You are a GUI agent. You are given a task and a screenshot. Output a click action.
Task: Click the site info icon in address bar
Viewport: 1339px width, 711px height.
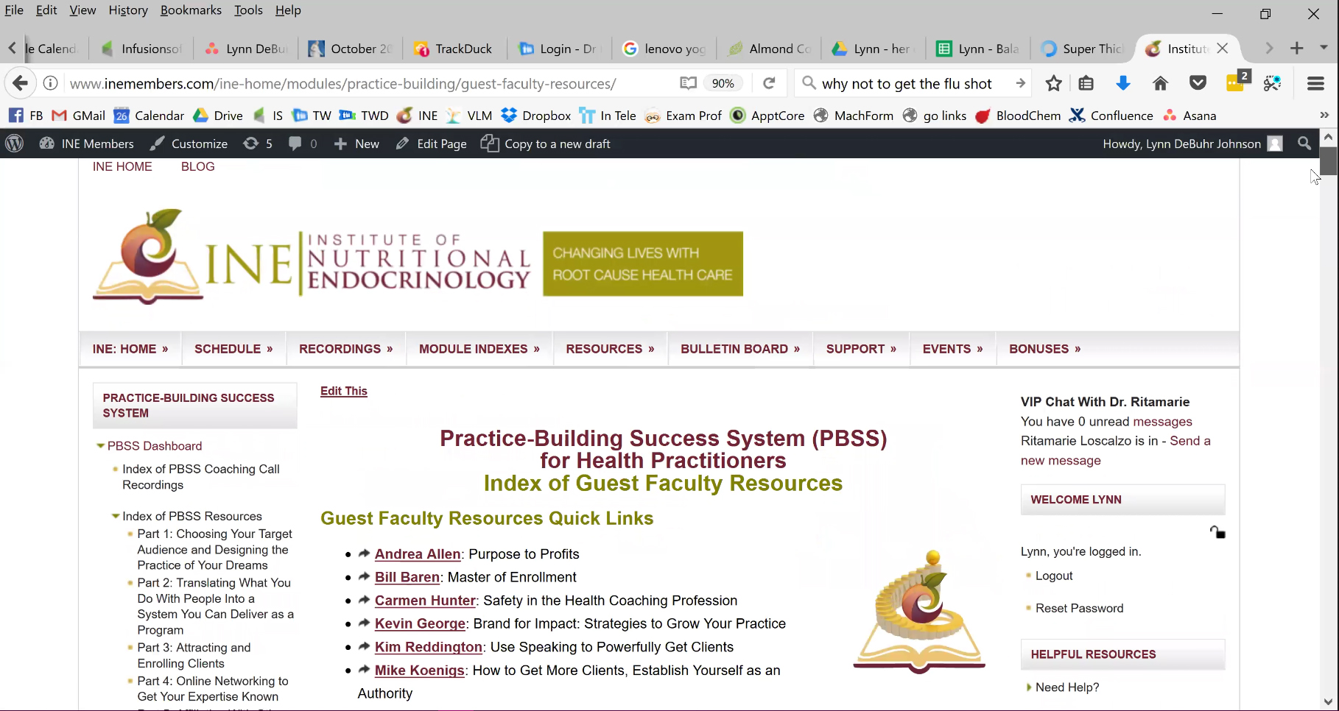point(51,83)
